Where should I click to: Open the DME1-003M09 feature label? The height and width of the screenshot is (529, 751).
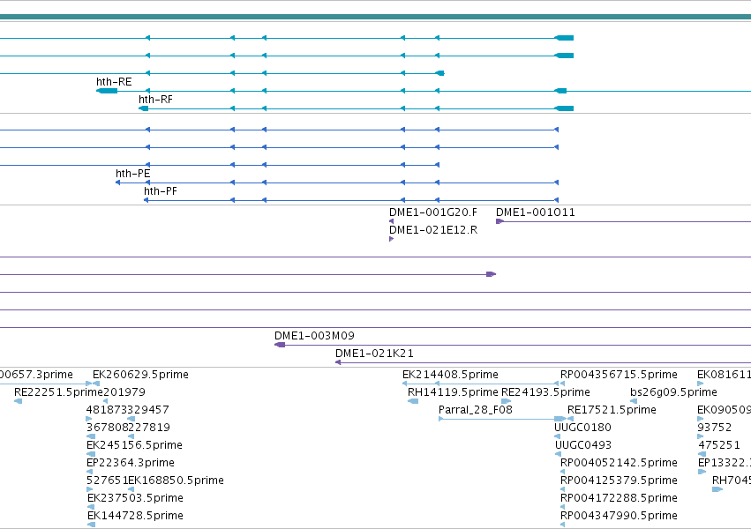point(314,336)
